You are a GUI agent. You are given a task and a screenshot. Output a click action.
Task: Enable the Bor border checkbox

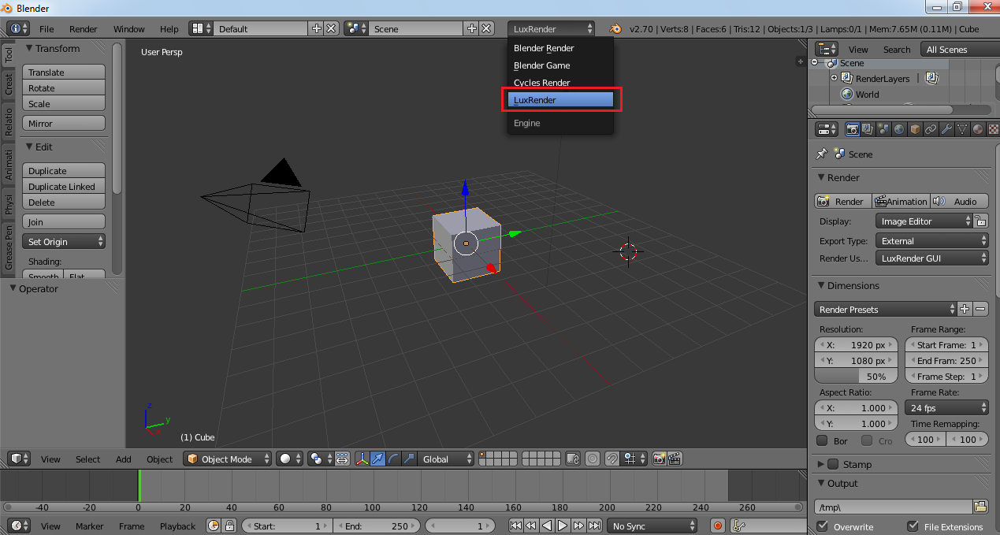(x=822, y=440)
